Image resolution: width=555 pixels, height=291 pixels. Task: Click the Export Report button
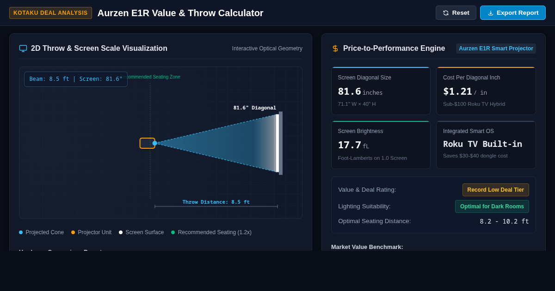pos(513,13)
